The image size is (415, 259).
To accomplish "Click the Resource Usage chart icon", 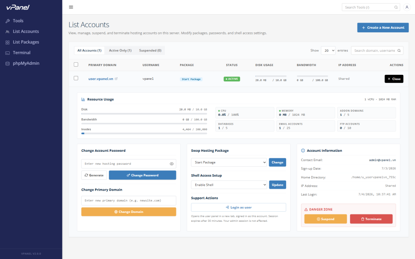I will tap(83, 100).
